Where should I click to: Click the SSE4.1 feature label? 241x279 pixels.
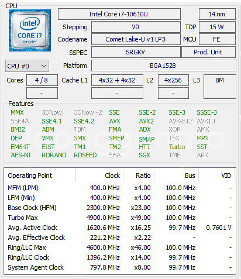click(x=52, y=121)
